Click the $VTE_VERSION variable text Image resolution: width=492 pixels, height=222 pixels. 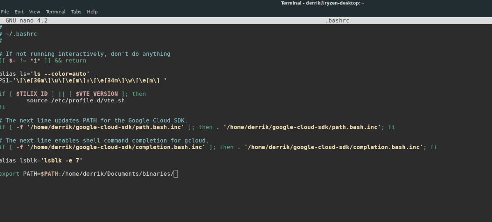pos(97,94)
